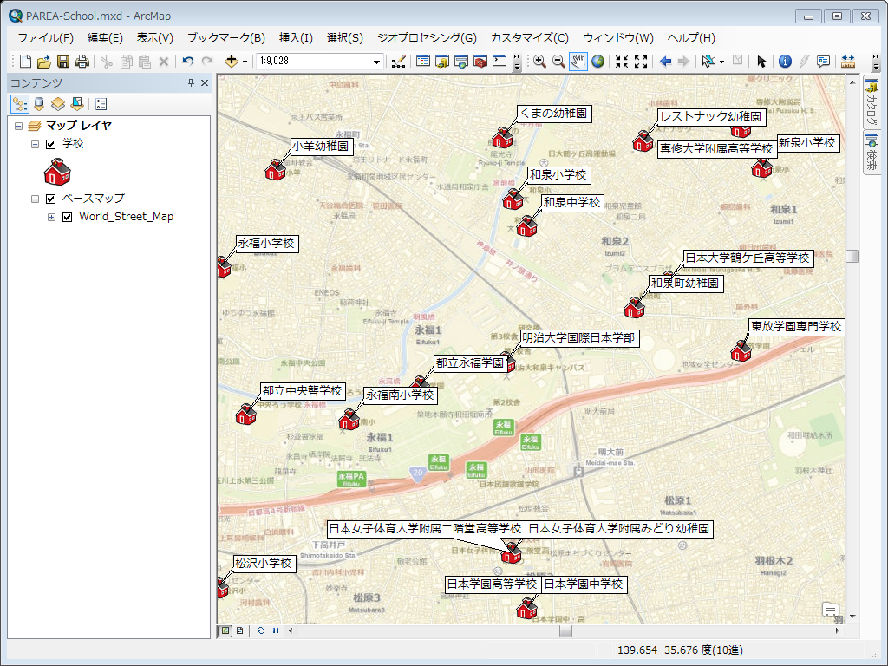Screen dimensions: 888x666
Task: Open the カスタマイズ(C) menu
Action: click(x=530, y=38)
